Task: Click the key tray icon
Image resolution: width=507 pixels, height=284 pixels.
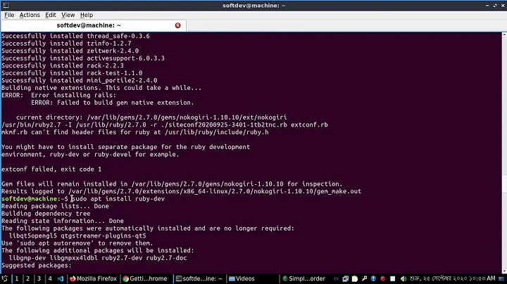Action: [x=364, y=278]
